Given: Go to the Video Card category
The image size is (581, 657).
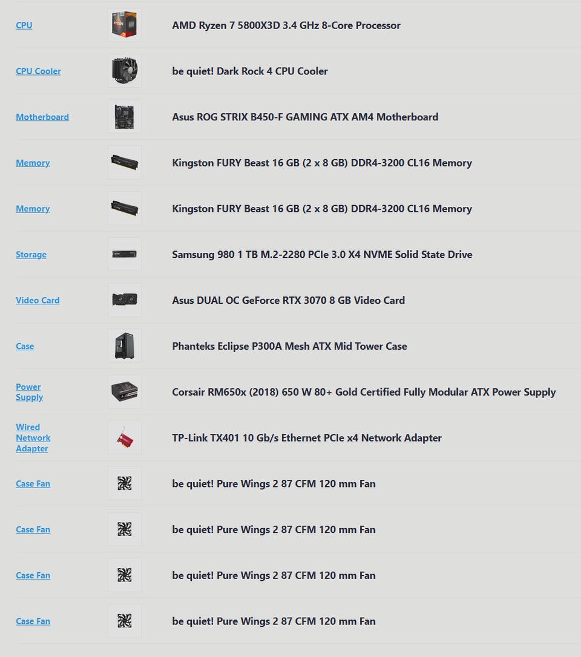Looking at the screenshot, I should 38,301.
